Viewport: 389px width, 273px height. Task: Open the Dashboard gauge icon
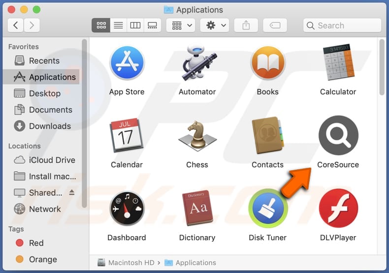point(127,208)
